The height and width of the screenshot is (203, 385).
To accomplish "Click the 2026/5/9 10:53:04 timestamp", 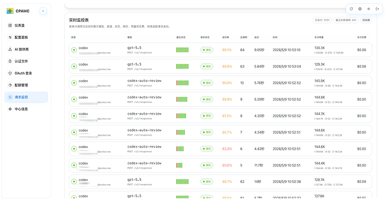I will [287, 66].
